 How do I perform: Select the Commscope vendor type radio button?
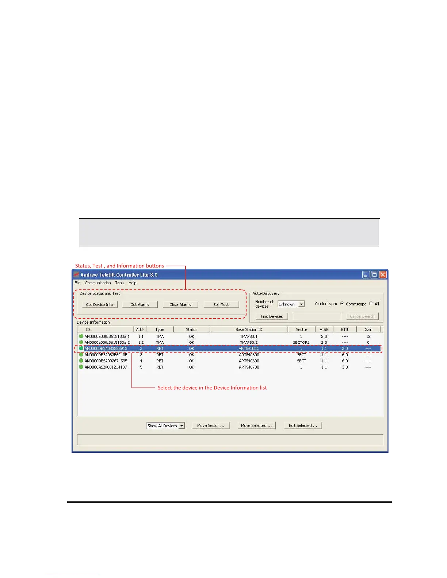[x=342, y=304]
